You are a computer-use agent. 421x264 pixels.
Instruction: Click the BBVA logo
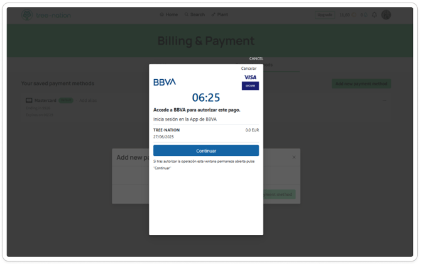pos(165,82)
